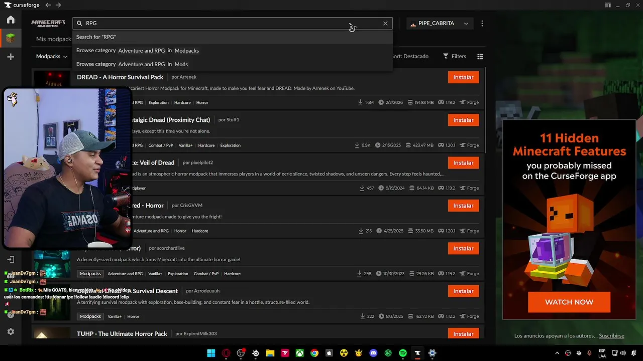Click the CurseForge anvil logo in title bar
Viewport: 643px width, 361px height.
[x=7, y=5]
